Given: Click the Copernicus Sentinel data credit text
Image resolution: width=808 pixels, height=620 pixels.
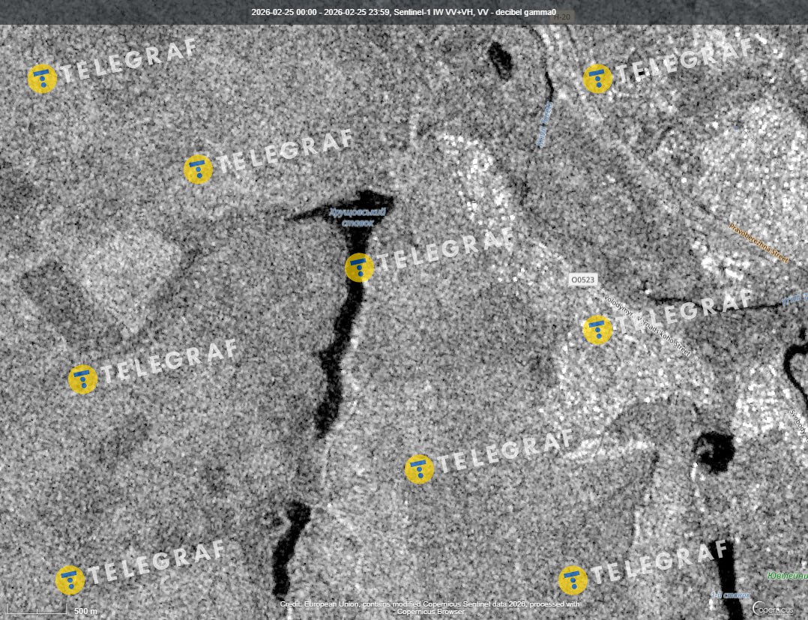Looking at the screenshot, I should click(429, 607).
